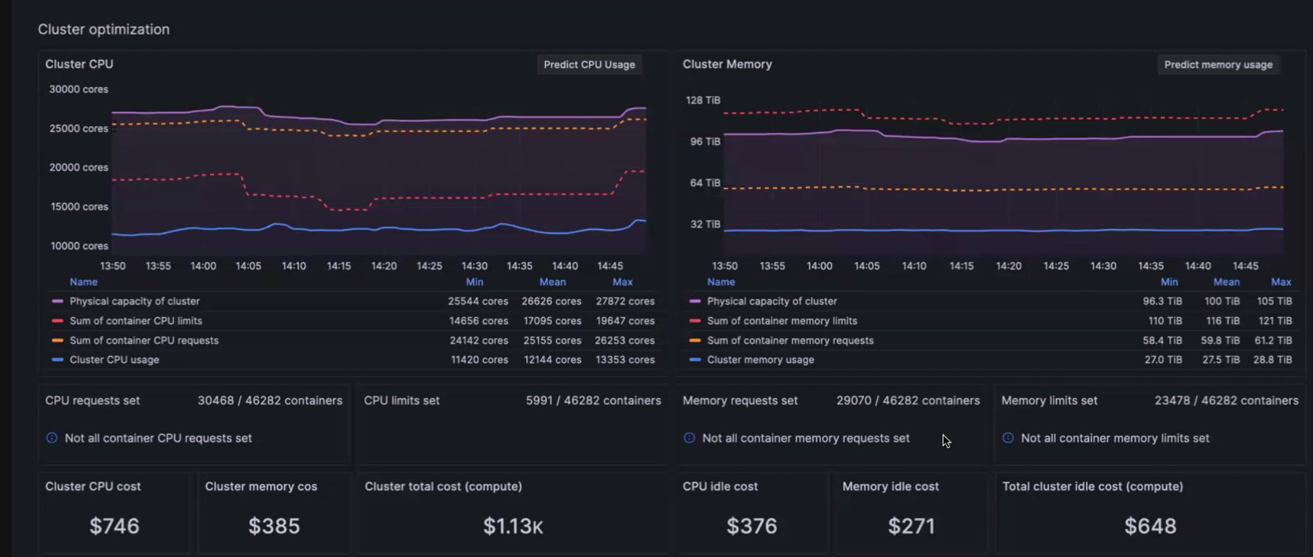Toggle Sum of container CPU limits series
The image size is (1313, 557).
[x=135, y=321]
